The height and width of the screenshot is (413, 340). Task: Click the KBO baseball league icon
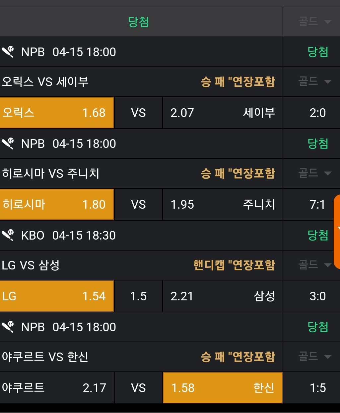pyautogui.click(x=8, y=235)
